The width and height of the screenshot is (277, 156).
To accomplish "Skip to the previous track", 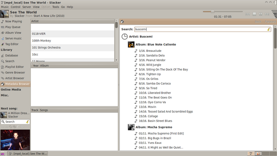I will click(x=248, y=14).
